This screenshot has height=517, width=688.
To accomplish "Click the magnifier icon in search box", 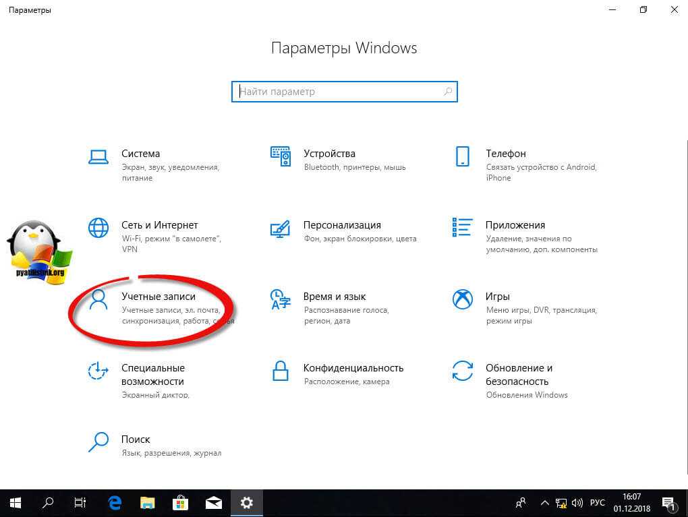I will tap(448, 92).
